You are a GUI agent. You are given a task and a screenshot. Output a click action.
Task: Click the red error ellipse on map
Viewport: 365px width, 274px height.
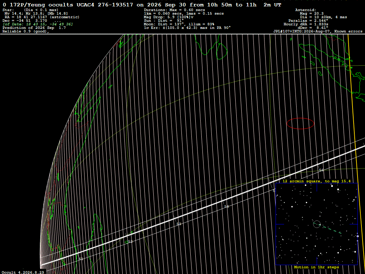(x=300, y=123)
